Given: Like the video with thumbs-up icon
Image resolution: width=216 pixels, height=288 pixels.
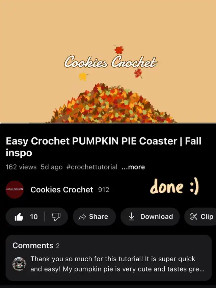Looking at the screenshot, I should 19,217.
